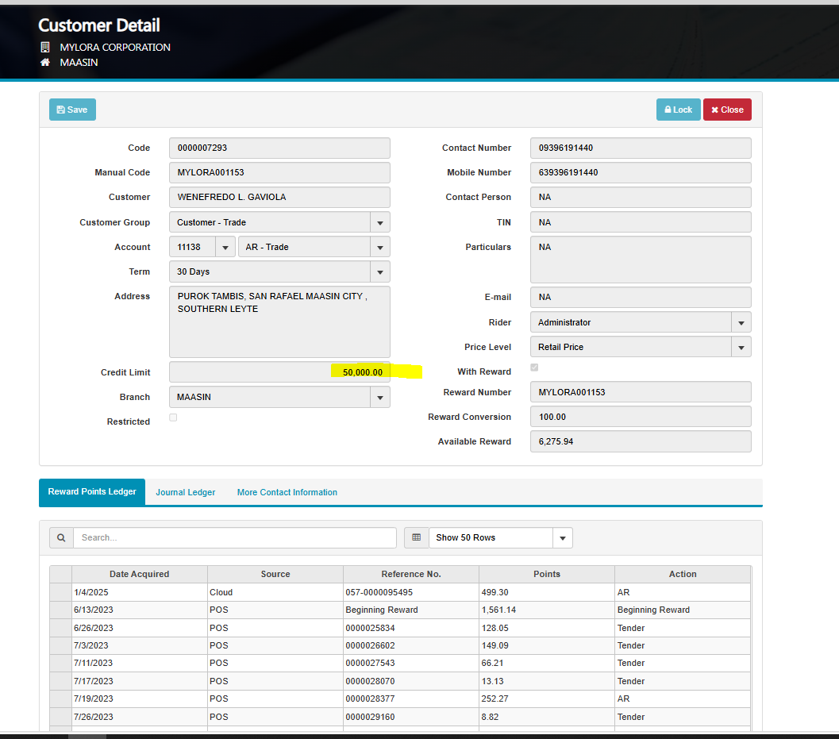Switch to the Journal Ledger tab

(x=185, y=492)
